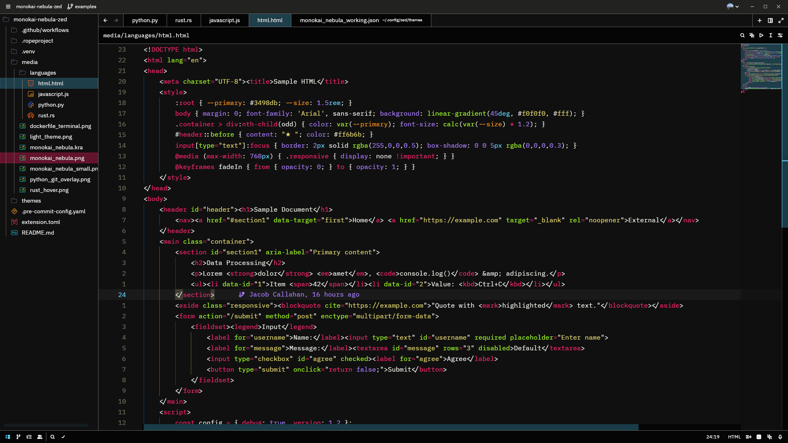Open project search from status bar

point(53,437)
